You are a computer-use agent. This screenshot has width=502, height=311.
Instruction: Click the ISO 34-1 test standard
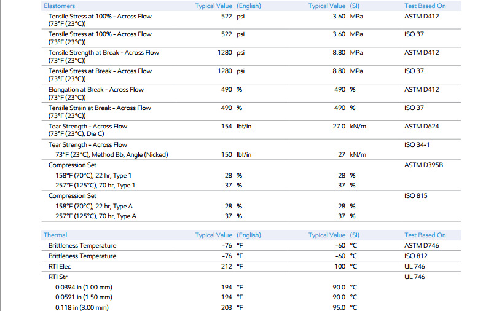[417, 145]
